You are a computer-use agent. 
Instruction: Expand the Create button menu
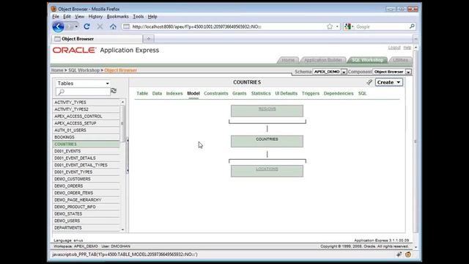(389, 82)
